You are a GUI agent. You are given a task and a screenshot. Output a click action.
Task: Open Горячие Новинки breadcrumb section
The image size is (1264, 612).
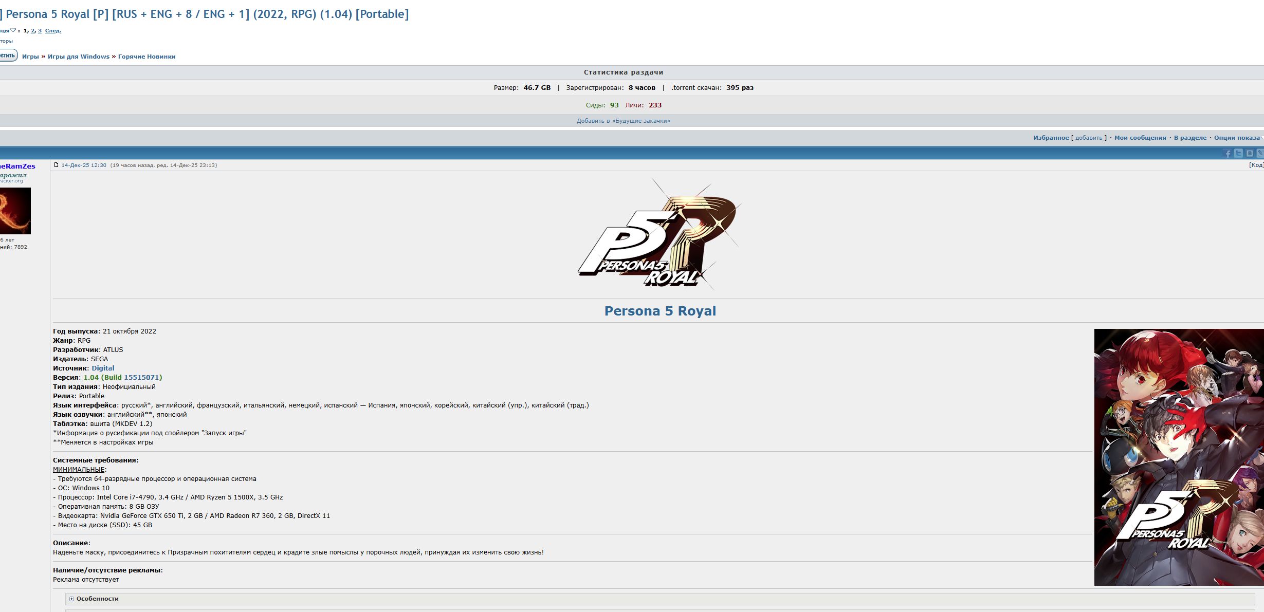point(146,57)
